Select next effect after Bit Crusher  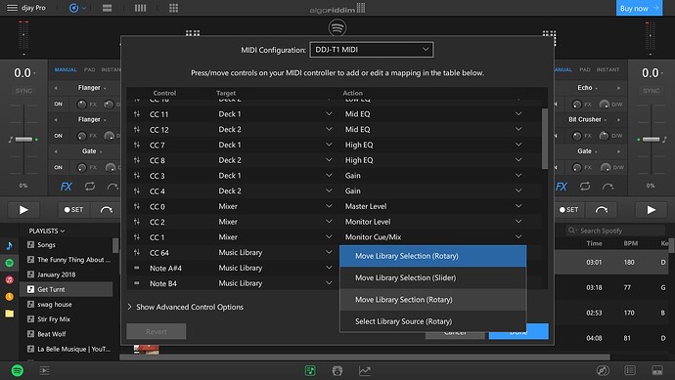618,119
